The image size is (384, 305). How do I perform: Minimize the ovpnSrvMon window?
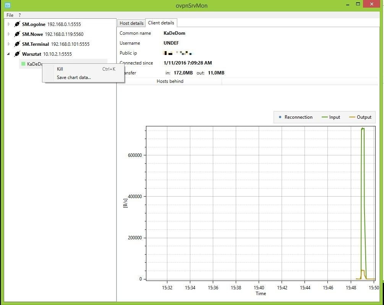(x=347, y=4)
